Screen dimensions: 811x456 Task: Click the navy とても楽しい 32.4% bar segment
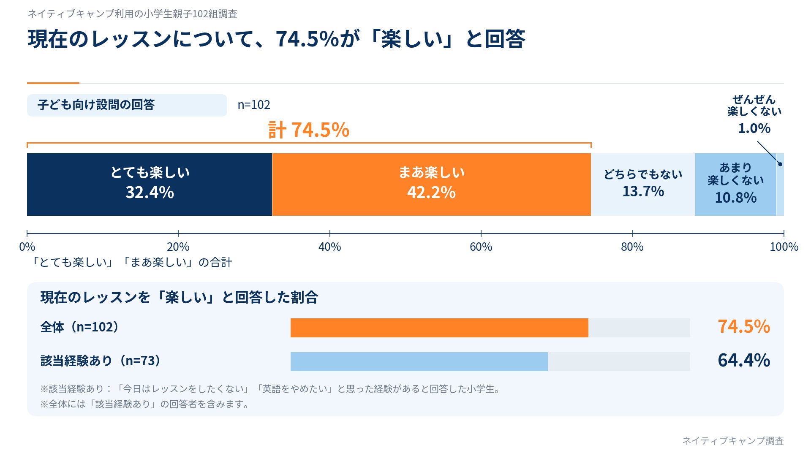click(150, 185)
